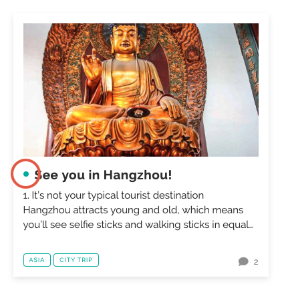Select the ASIA category tag
This screenshot has width=282, height=290.
(37, 260)
